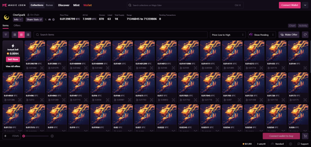311x147 pixels.
Task: Switch to the Items tab
Action: click(5, 25)
